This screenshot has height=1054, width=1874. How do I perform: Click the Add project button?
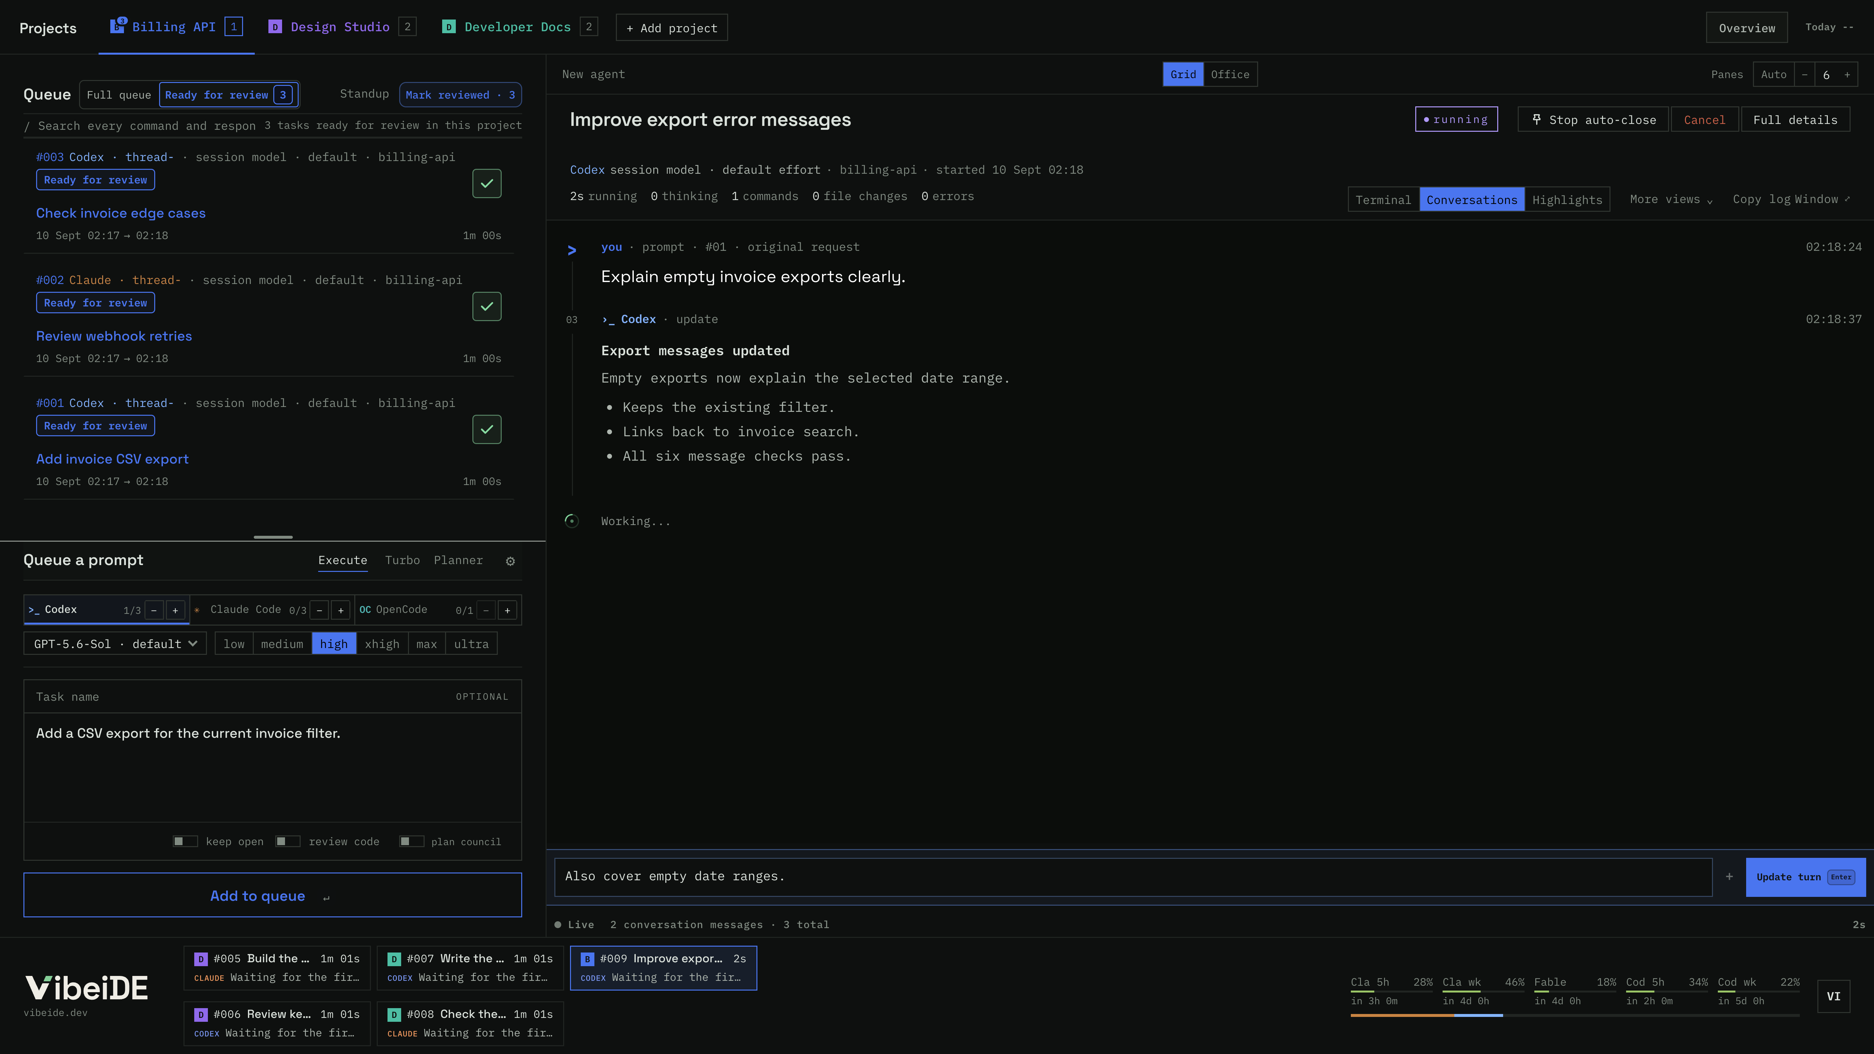[x=672, y=28]
